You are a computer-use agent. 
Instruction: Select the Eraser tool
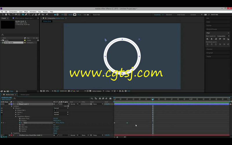39,14
